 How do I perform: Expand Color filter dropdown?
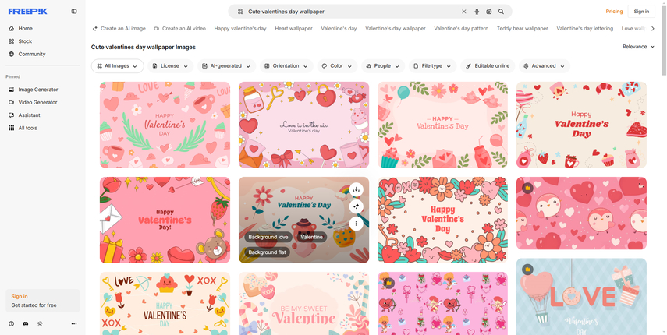pos(337,66)
